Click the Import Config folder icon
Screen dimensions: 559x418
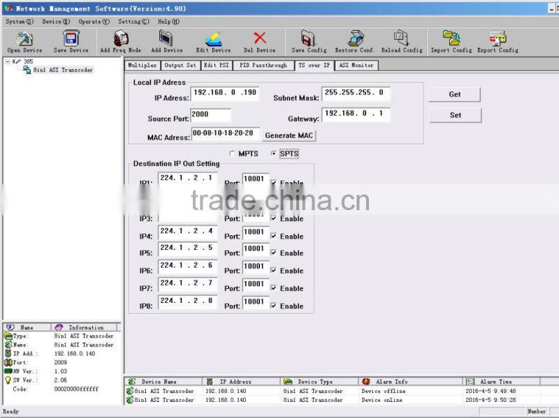click(x=451, y=38)
